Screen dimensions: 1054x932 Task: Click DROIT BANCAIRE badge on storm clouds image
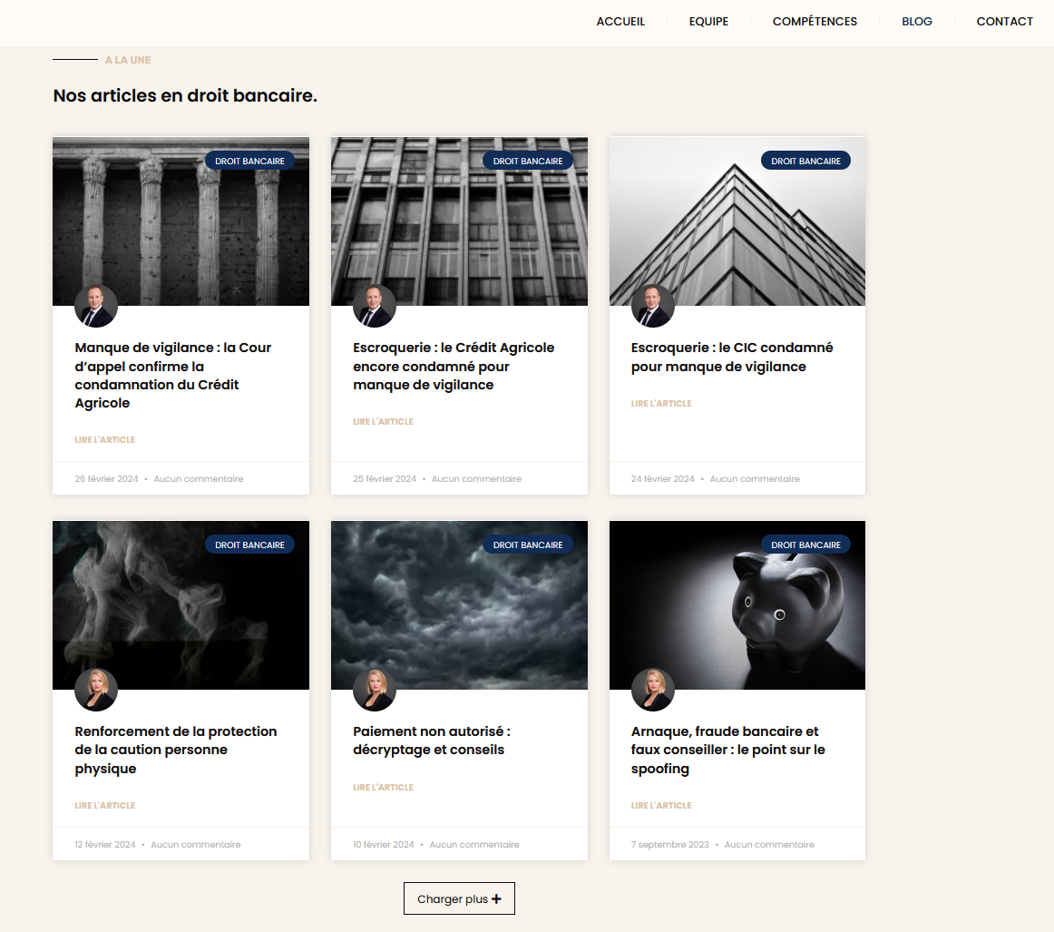pos(528,544)
